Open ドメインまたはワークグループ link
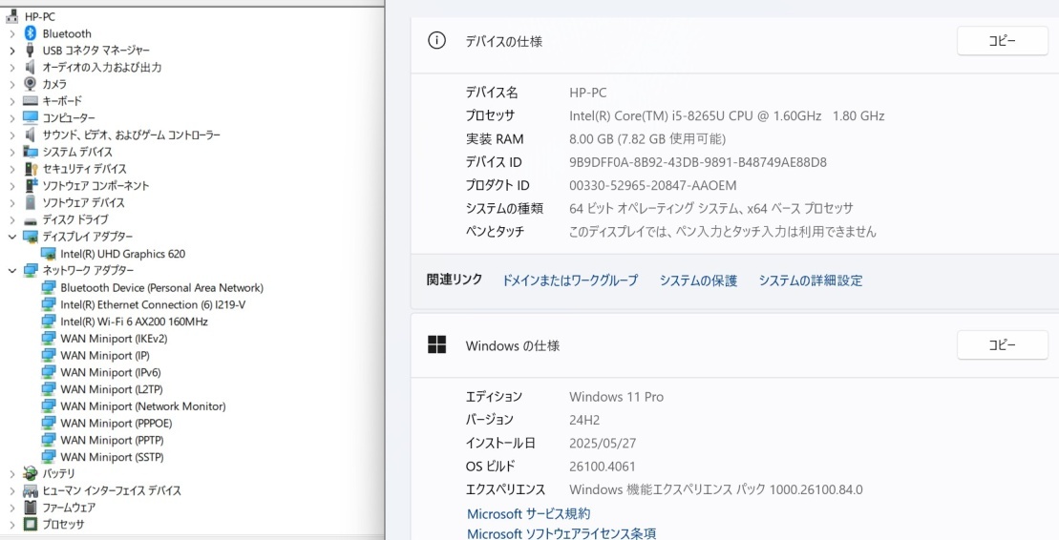1059x540 pixels. click(570, 280)
